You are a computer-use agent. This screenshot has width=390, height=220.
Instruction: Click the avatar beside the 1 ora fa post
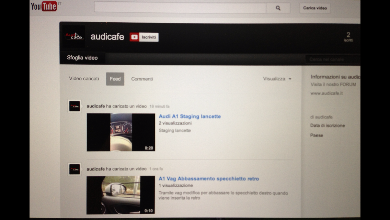[x=74, y=169]
